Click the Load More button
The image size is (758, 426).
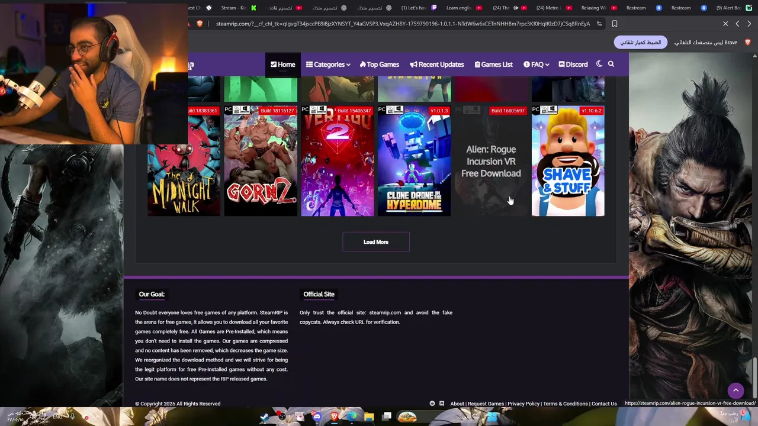[x=376, y=242]
